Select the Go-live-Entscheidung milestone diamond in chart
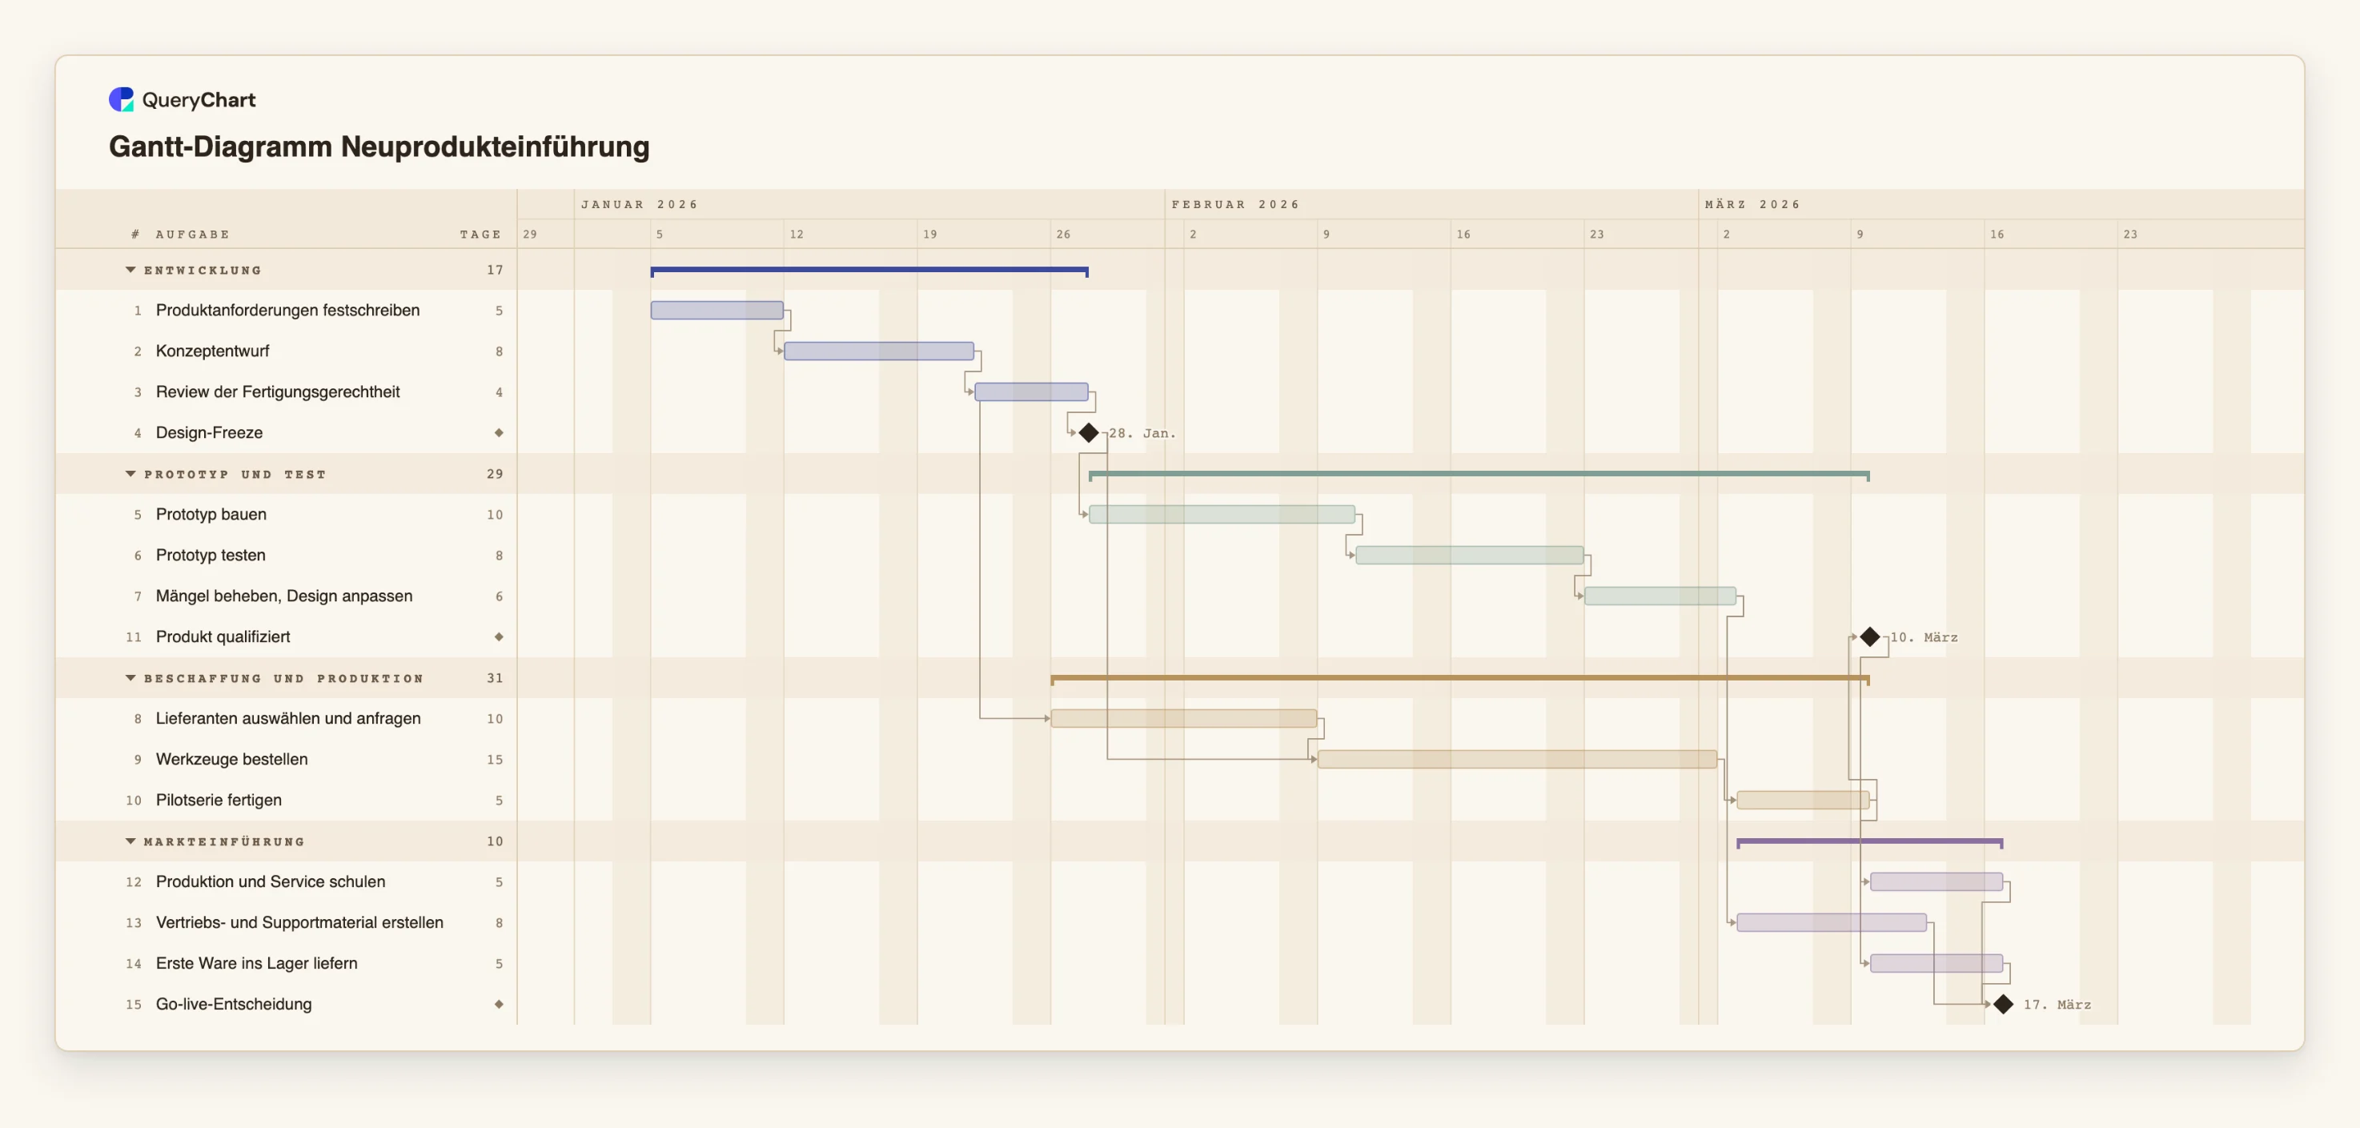Screen dimensions: 2360x1128 click(x=2003, y=1004)
